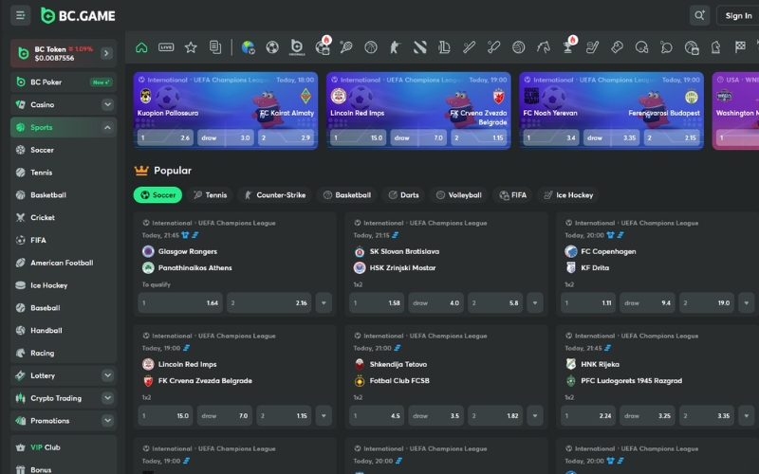Select the soccer ball icon in top bar
Viewport: 759px width, 474px height.
point(272,47)
